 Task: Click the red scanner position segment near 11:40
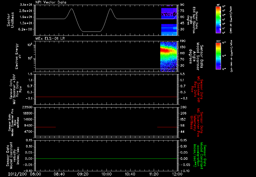coord(167,127)
